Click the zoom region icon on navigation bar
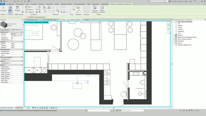 [168, 29]
